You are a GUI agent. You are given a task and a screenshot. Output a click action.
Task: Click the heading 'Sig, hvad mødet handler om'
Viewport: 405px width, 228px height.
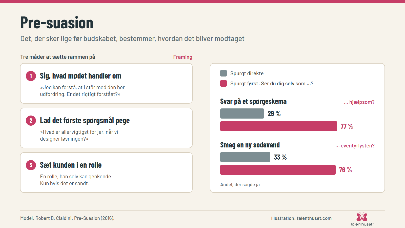[80, 76]
